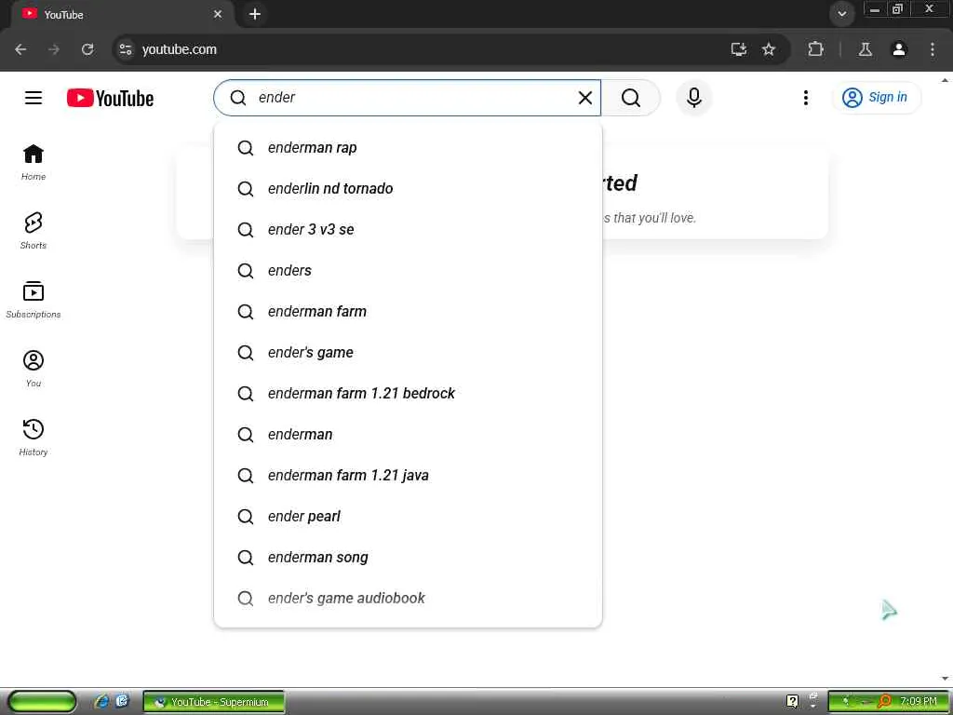Select "ender's game audiobook" suggestion
Image resolution: width=953 pixels, height=715 pixels.
(408, 599)
